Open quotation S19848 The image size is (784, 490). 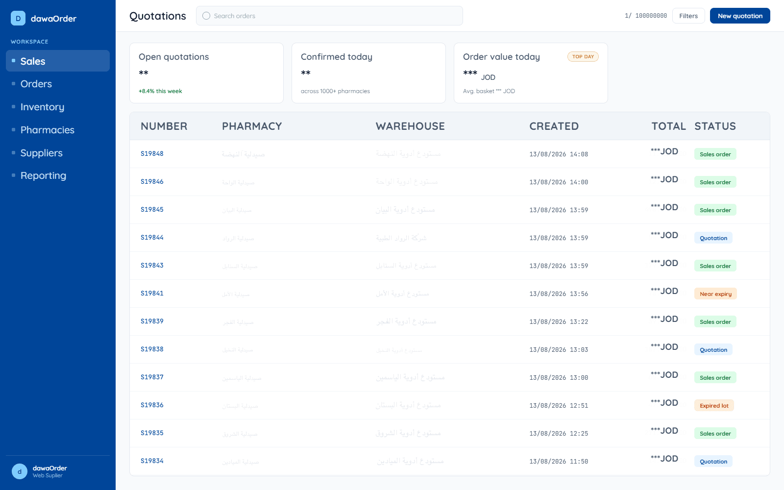pyautogui.click(x=152, y=154)
